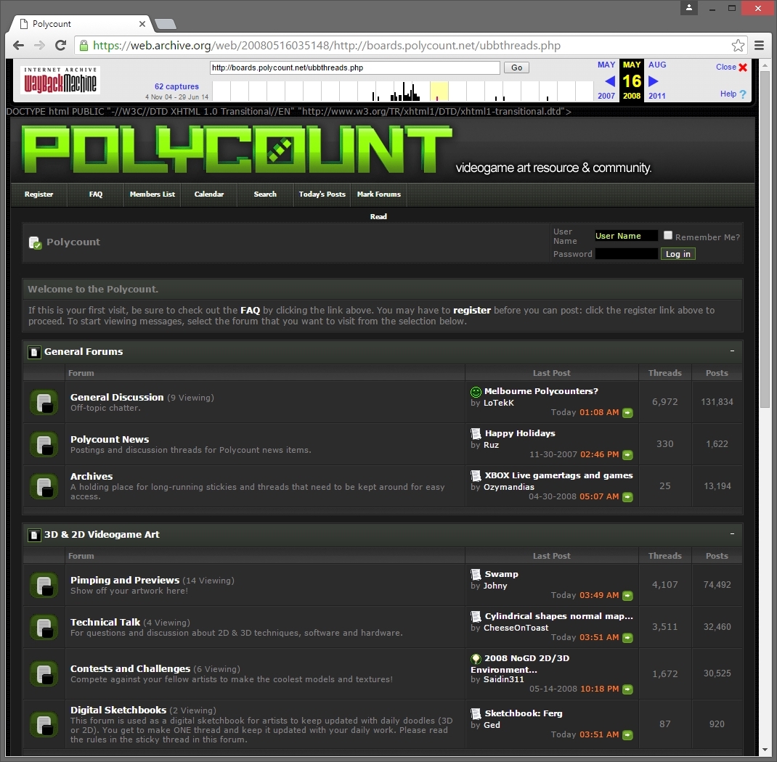The image size is (777, 762).
Task: Go to last post in General Discussion
Action: (627, 413)
